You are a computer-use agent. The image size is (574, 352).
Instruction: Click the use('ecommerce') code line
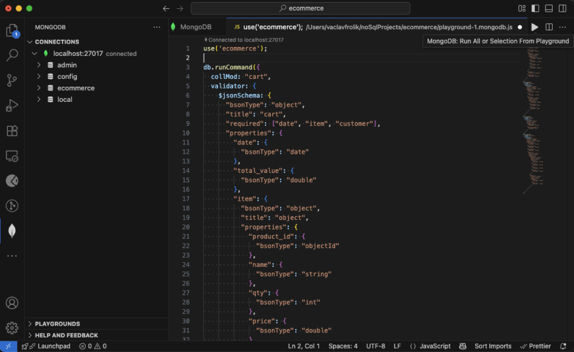(235, 49)
